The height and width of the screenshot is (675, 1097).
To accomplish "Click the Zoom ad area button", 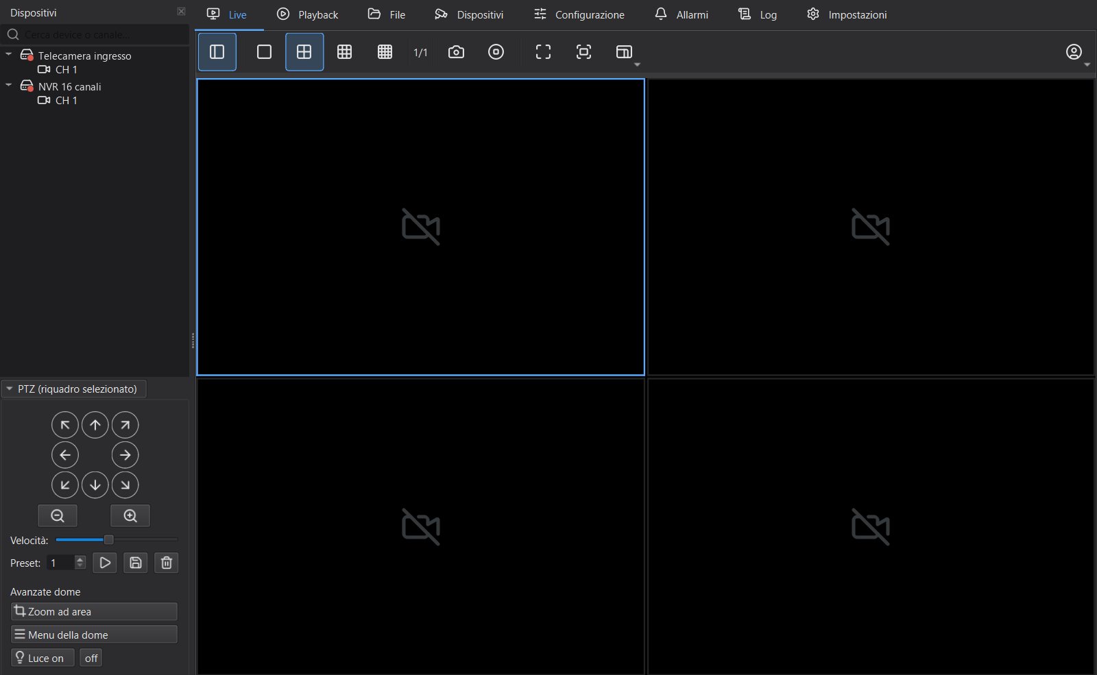I will point(94,611).
